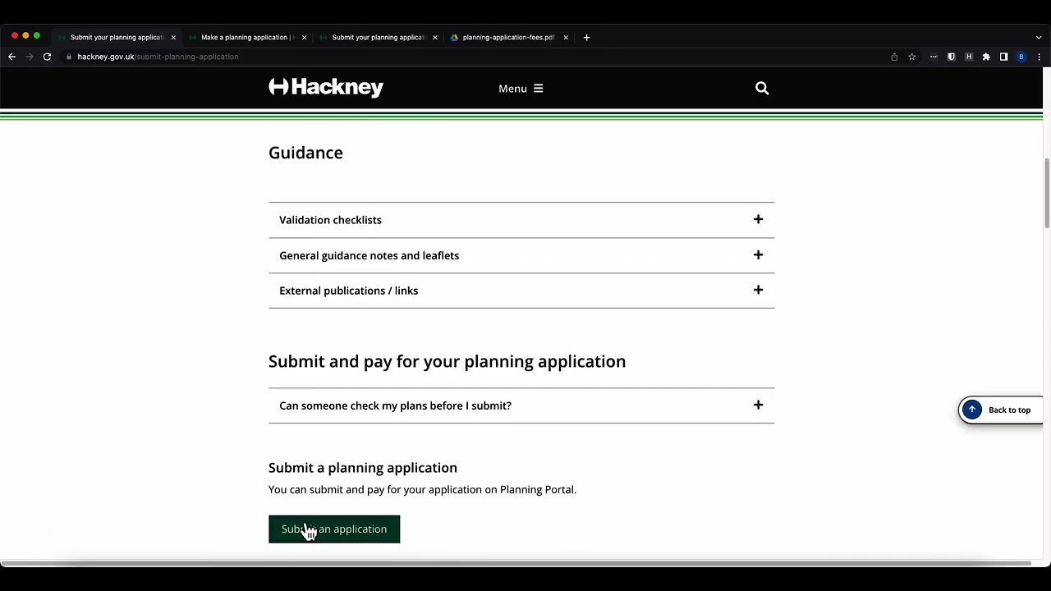Toggle the browser side panel icon
The width and height of the screenshot is (1051, 591).
(1003, 57)
